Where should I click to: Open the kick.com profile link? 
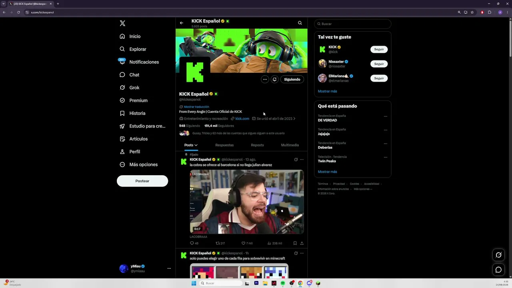(x=242, y=119)
